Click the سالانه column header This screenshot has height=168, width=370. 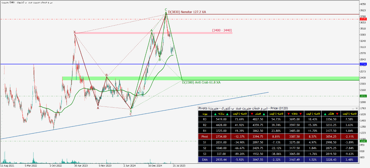point(221,114)
